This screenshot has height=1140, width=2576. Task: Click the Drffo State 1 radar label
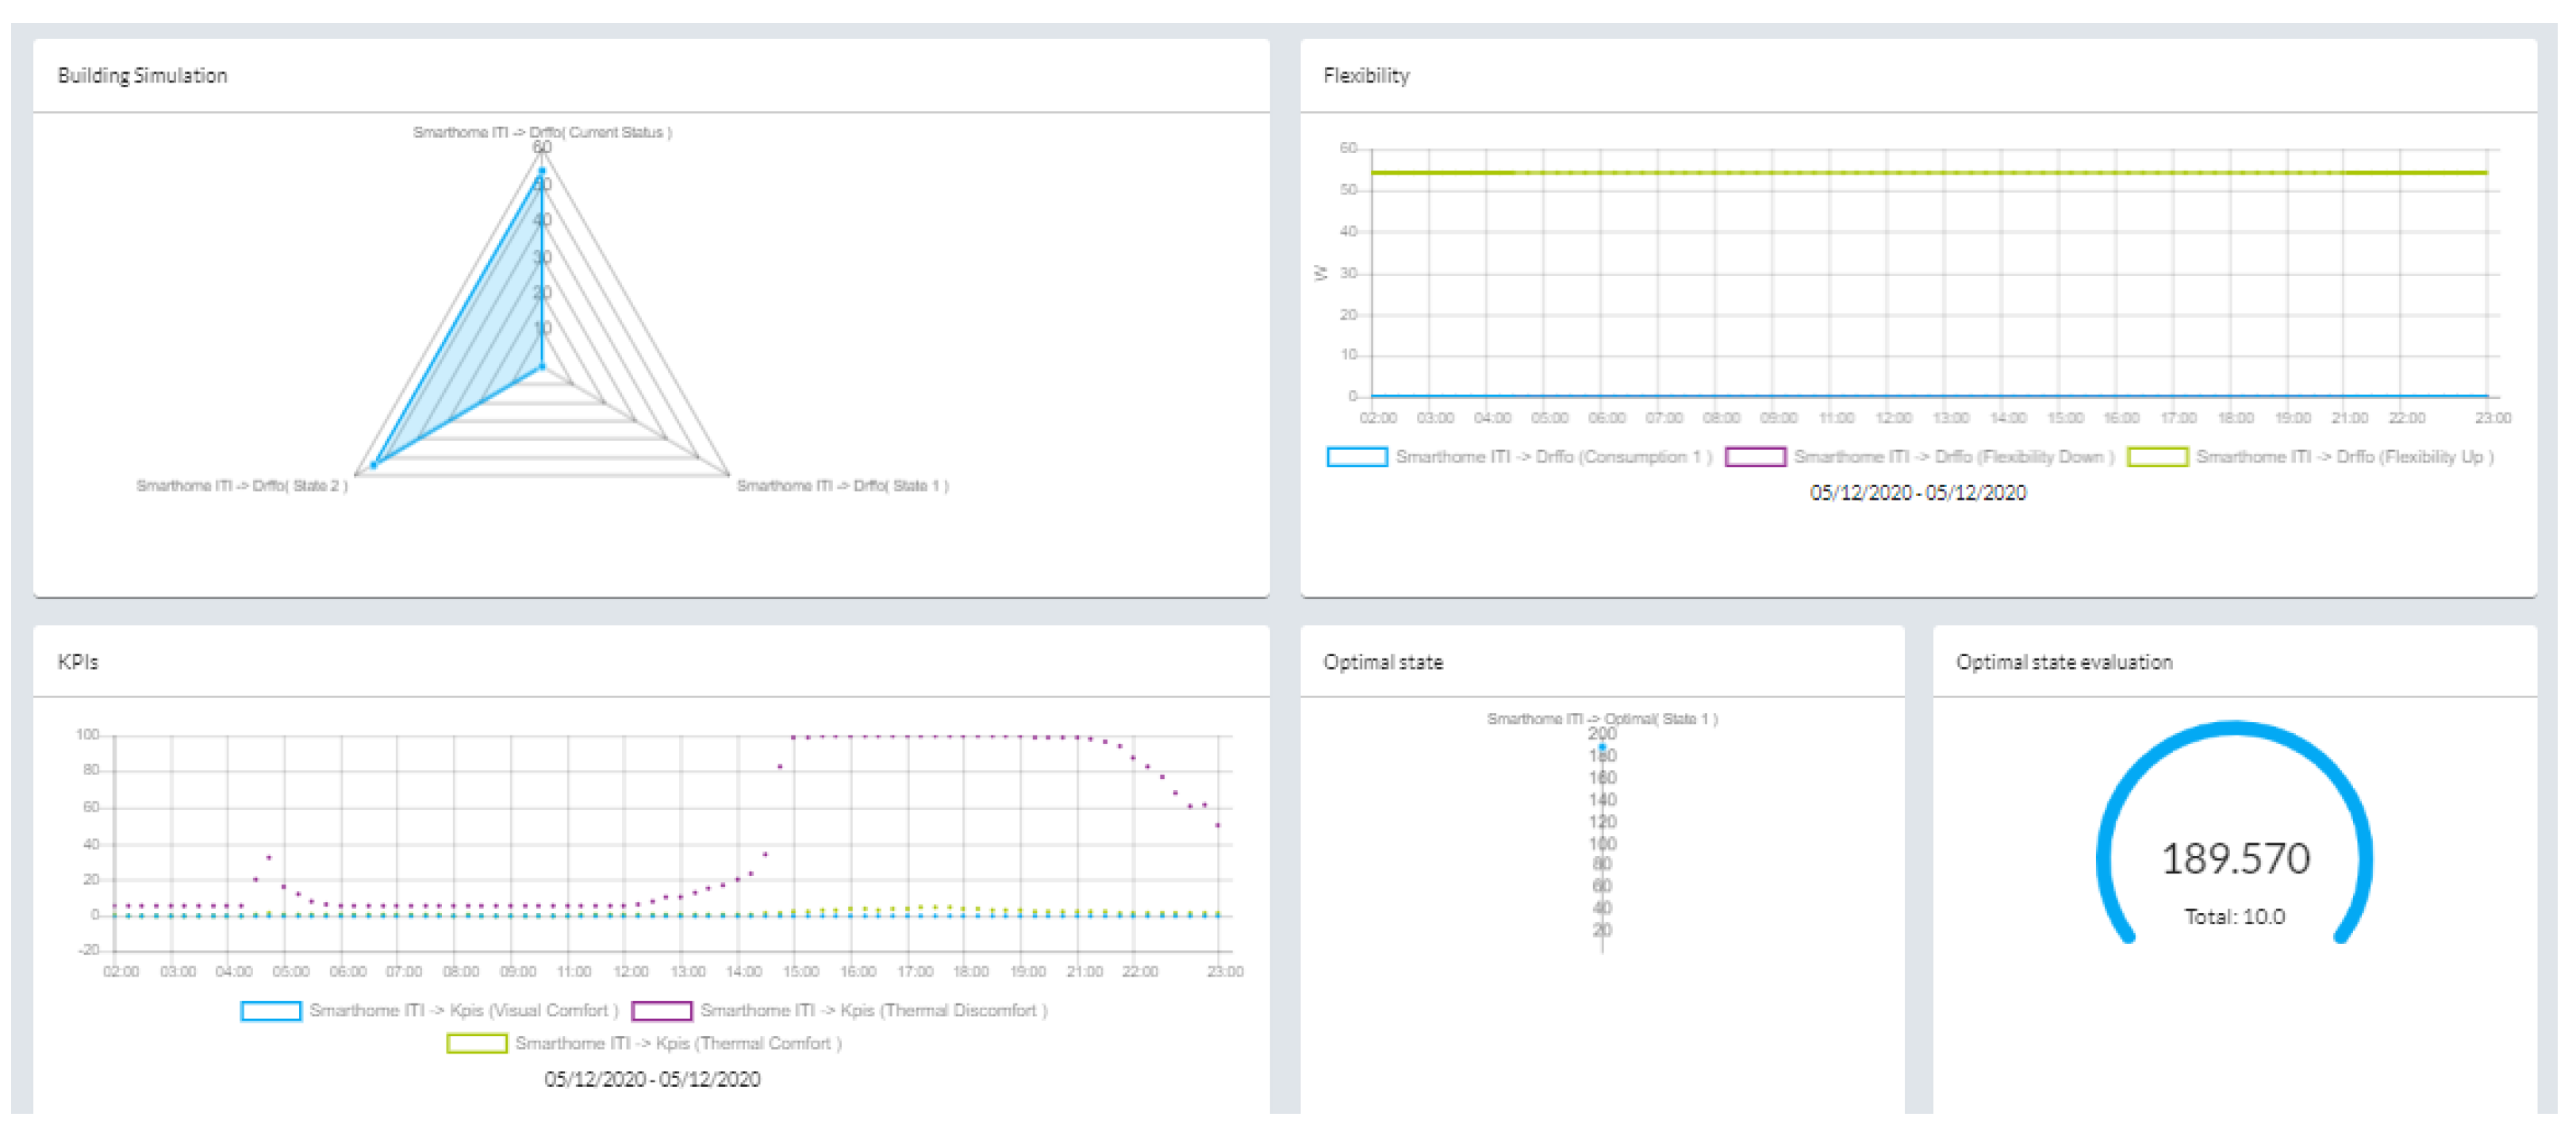(842, 486)
